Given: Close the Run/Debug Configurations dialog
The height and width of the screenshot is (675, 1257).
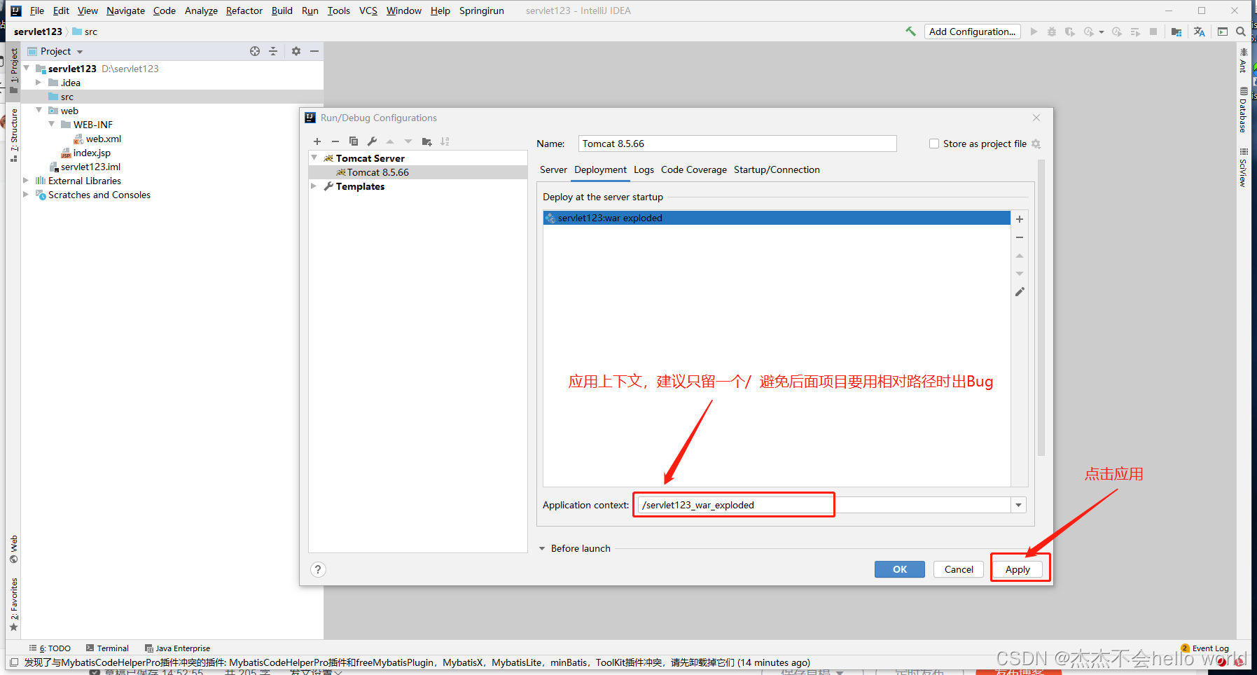Looking at the screenshot, I should (x=1036, y=118).
